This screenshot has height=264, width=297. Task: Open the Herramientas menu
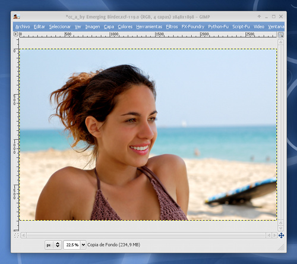coord(149,27)
